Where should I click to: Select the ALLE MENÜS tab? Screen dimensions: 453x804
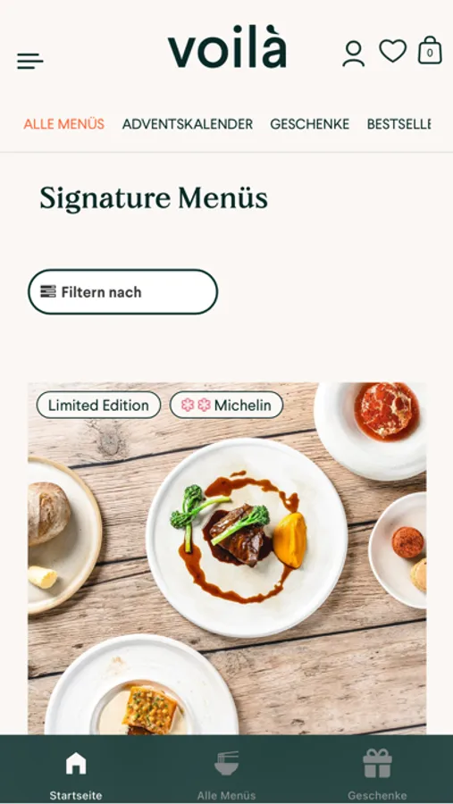tap(64, 124)
